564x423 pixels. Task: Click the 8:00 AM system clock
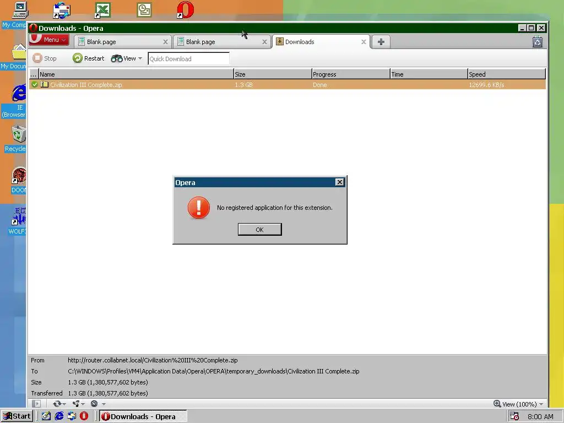(540, 416)
